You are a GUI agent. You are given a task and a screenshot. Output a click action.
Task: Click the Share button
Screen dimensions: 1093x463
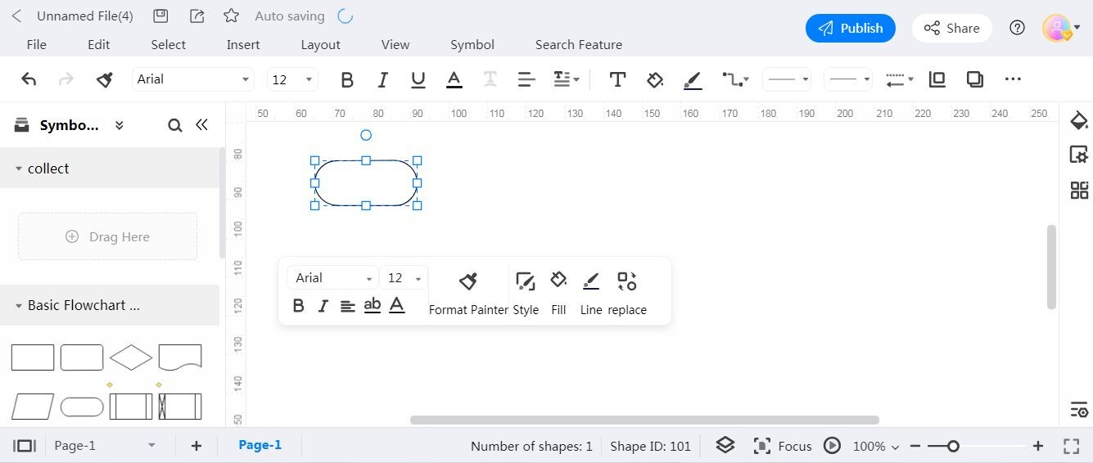(x=952, y=28)
